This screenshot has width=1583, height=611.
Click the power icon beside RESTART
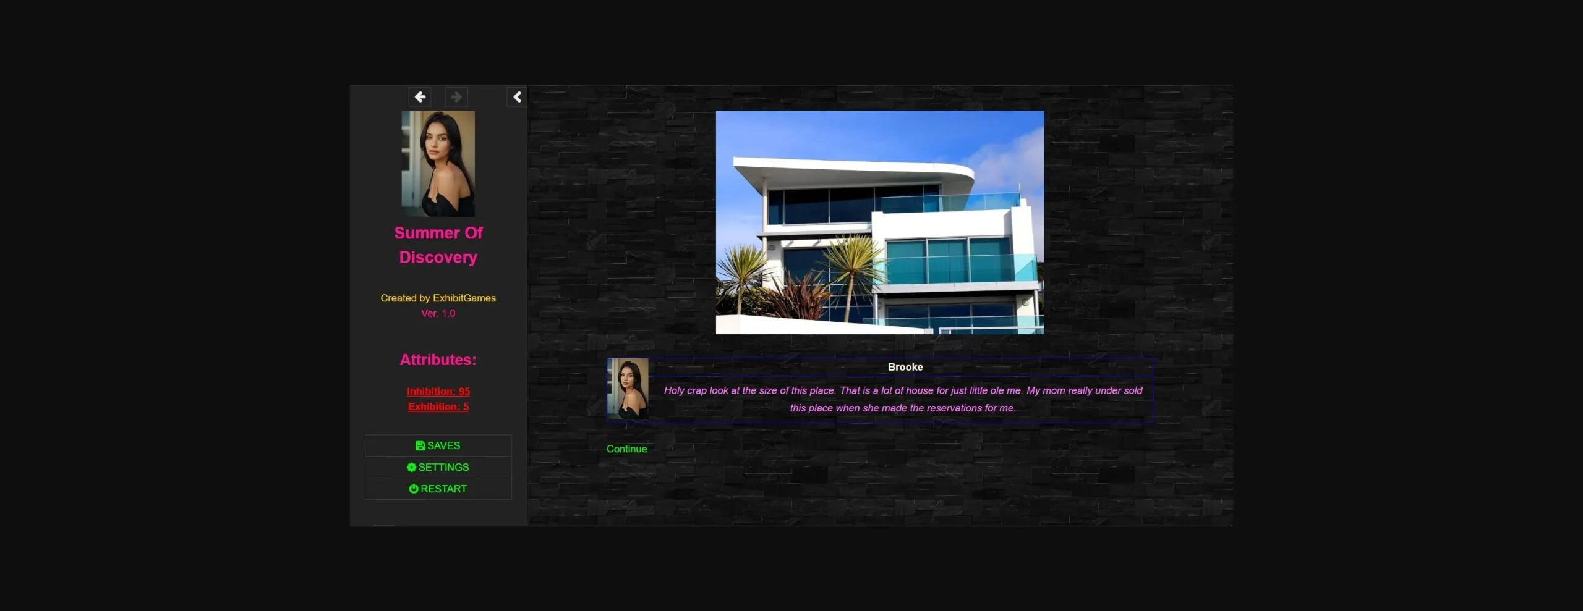[414, 489]
